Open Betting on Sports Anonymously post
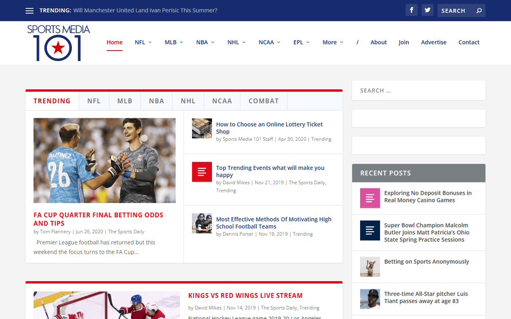The height and width of the screenshot is (319, 511). pyautogui.click(x=427, y=262)
